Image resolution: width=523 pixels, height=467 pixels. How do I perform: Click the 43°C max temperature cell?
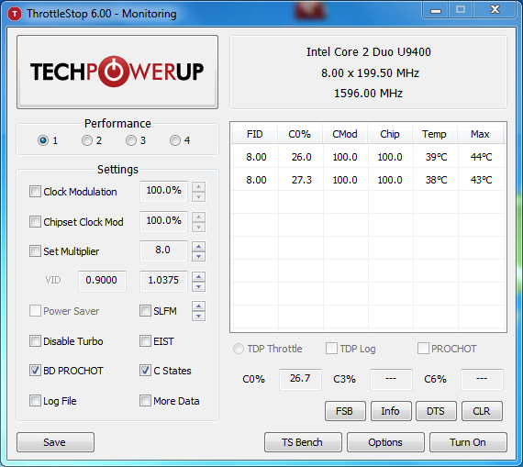(x=482, y=180)
